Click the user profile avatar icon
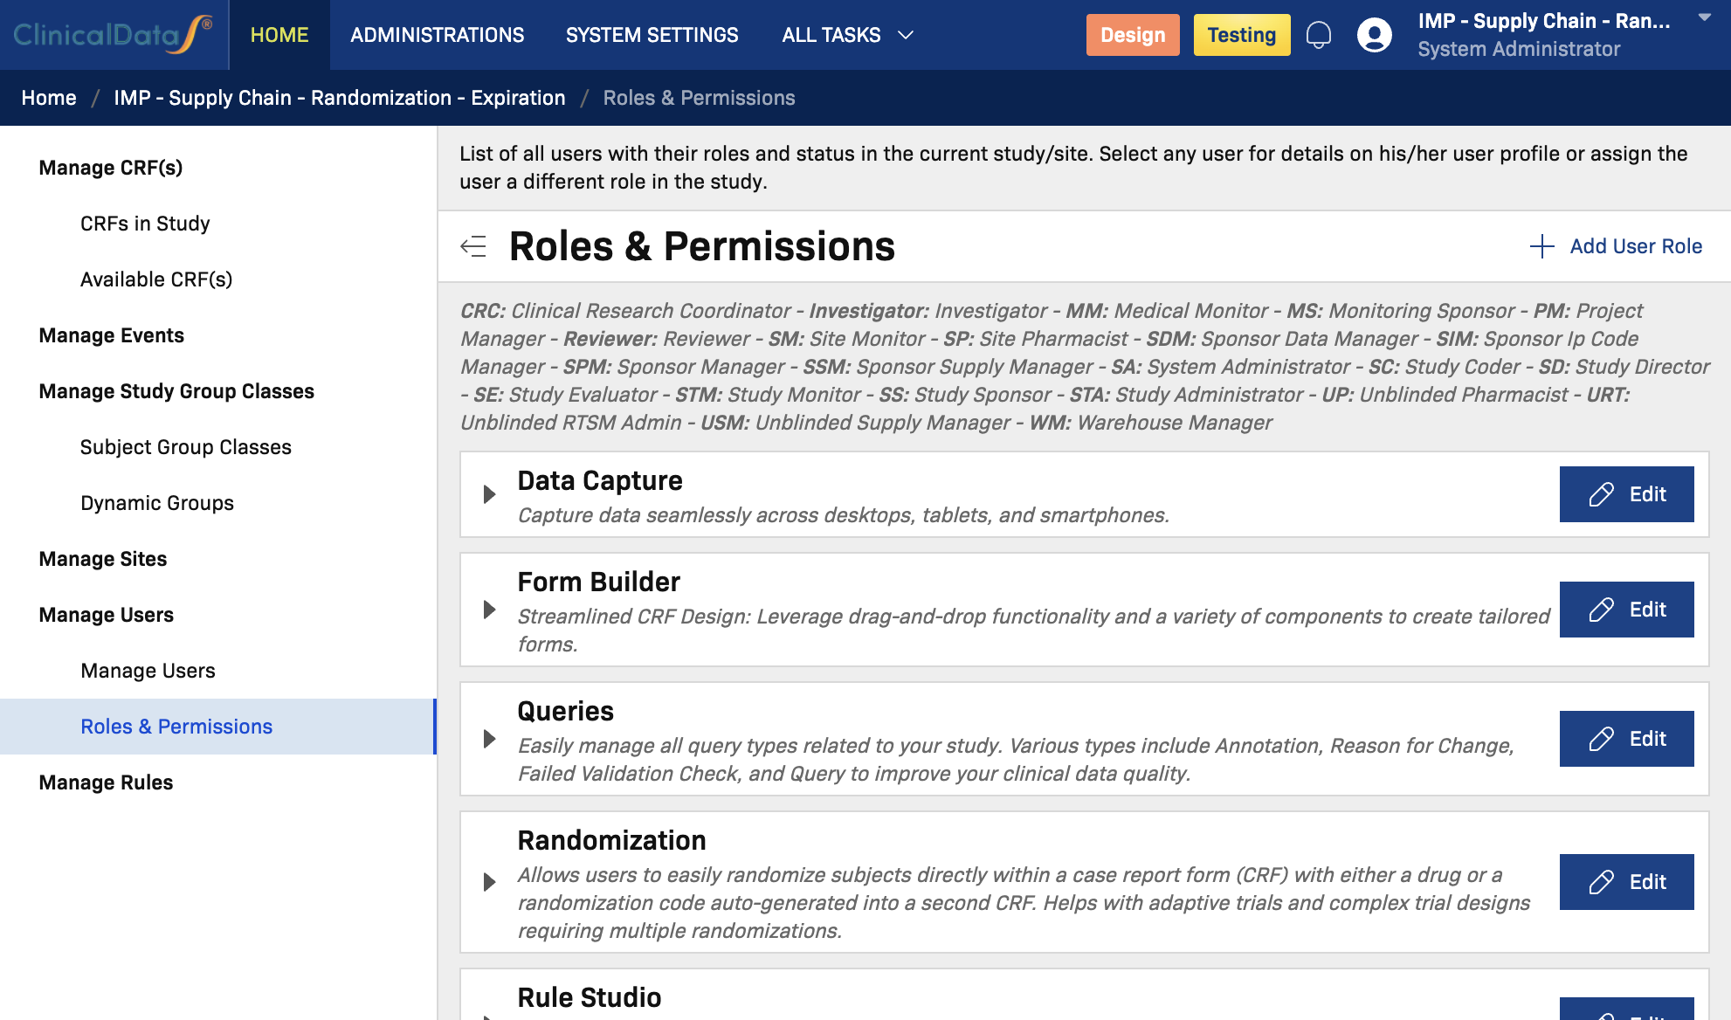This screenshot has width=1731, height=1020. 1373,35
